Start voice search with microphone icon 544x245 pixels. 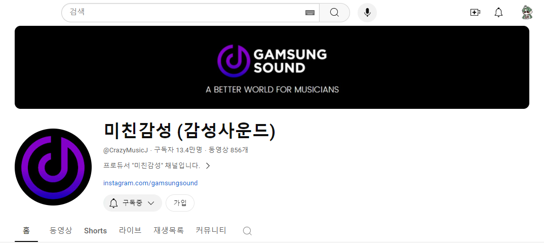(x=367, y=13)
